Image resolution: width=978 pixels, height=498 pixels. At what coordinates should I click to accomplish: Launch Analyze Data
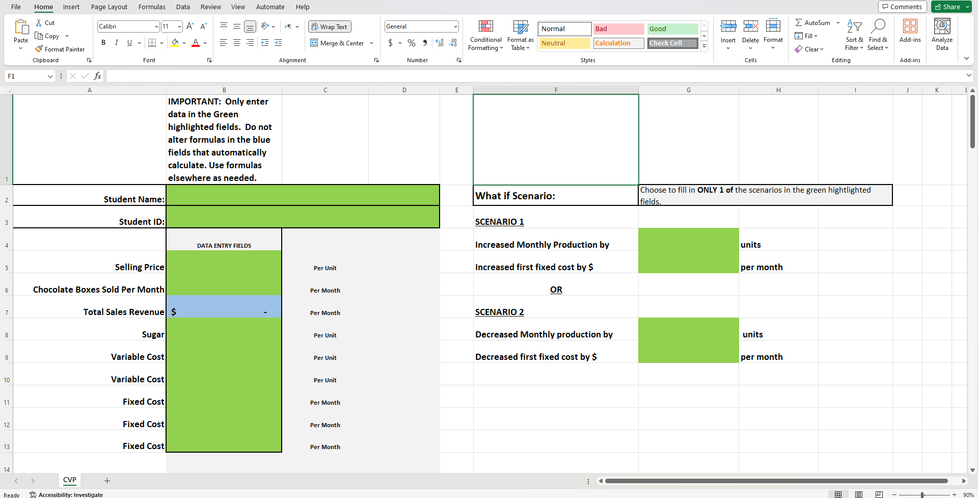tap(942, 34)
